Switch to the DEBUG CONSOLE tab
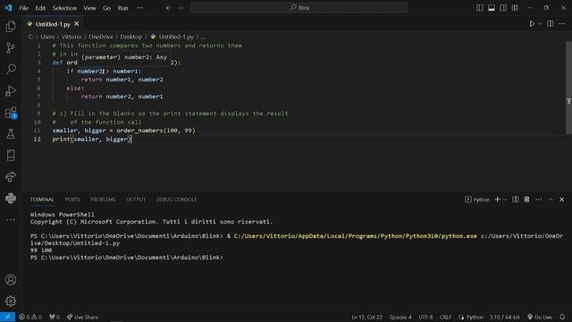 coord(176,199)
